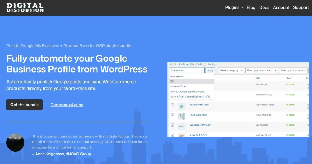Click the logo-collection SKU cell
312x164 pixels.
pos(264,115)
